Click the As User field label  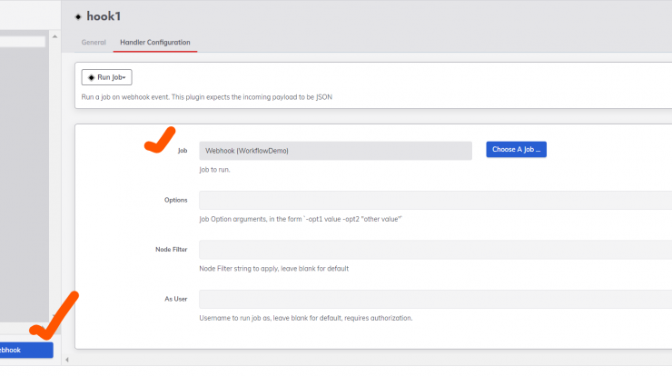176,300
